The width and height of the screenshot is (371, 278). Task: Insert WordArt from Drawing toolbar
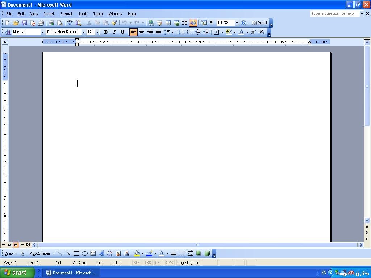coord(101,253)
